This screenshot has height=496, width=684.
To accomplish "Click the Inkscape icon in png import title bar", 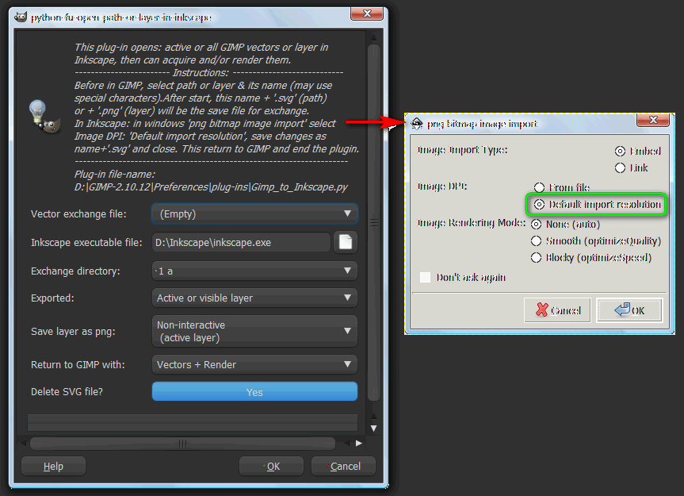I will pyautogui.click(x=417, y=124).
